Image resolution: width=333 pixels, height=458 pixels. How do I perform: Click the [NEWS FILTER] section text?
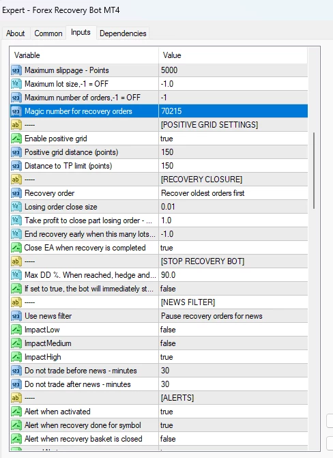[188, 302]
